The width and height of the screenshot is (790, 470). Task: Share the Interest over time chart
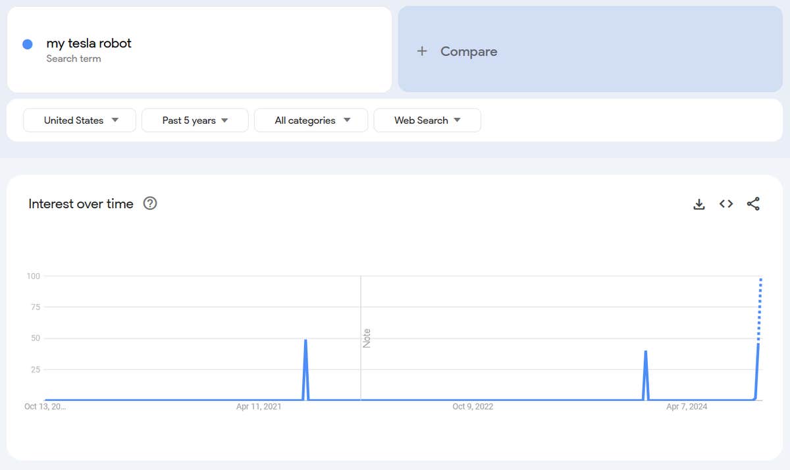click(x=753, y=204)
